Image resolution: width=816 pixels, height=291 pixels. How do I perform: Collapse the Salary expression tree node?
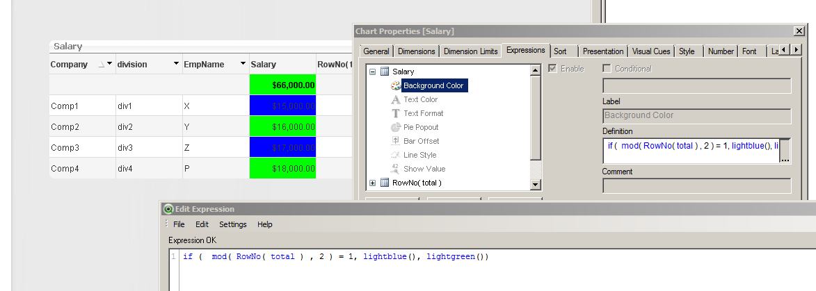pos(373,72)
